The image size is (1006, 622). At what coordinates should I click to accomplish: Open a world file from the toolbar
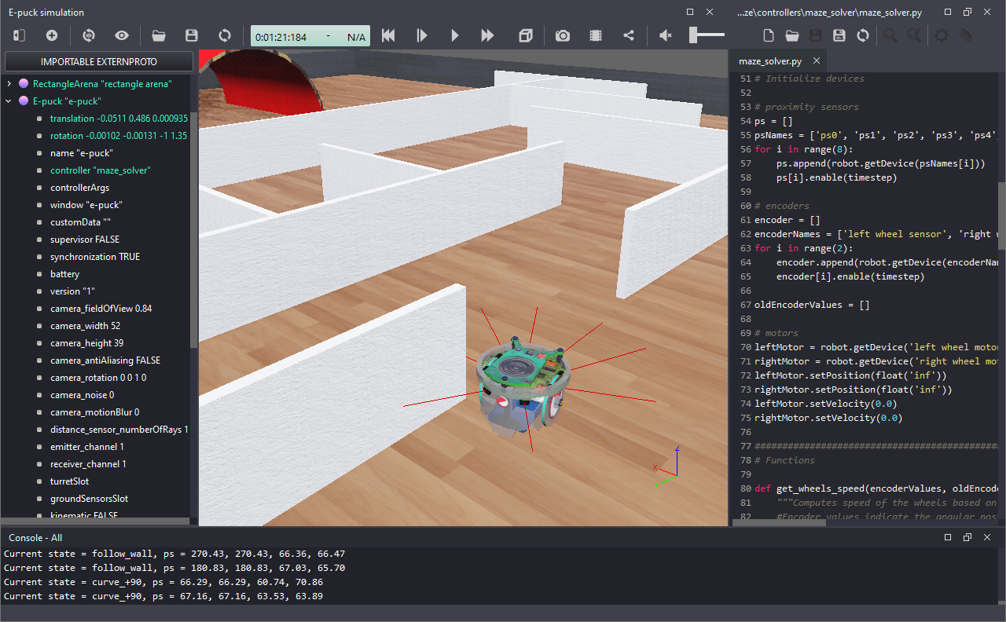159,35
